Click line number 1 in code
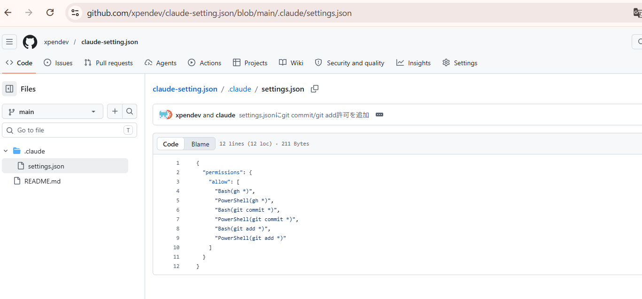This screenshot has width=642, height=299. [x=178, y=163]
